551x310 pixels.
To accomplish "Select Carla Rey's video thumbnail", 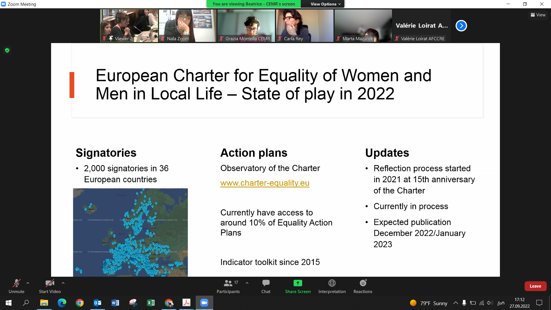I will click(x=304, y=26).
